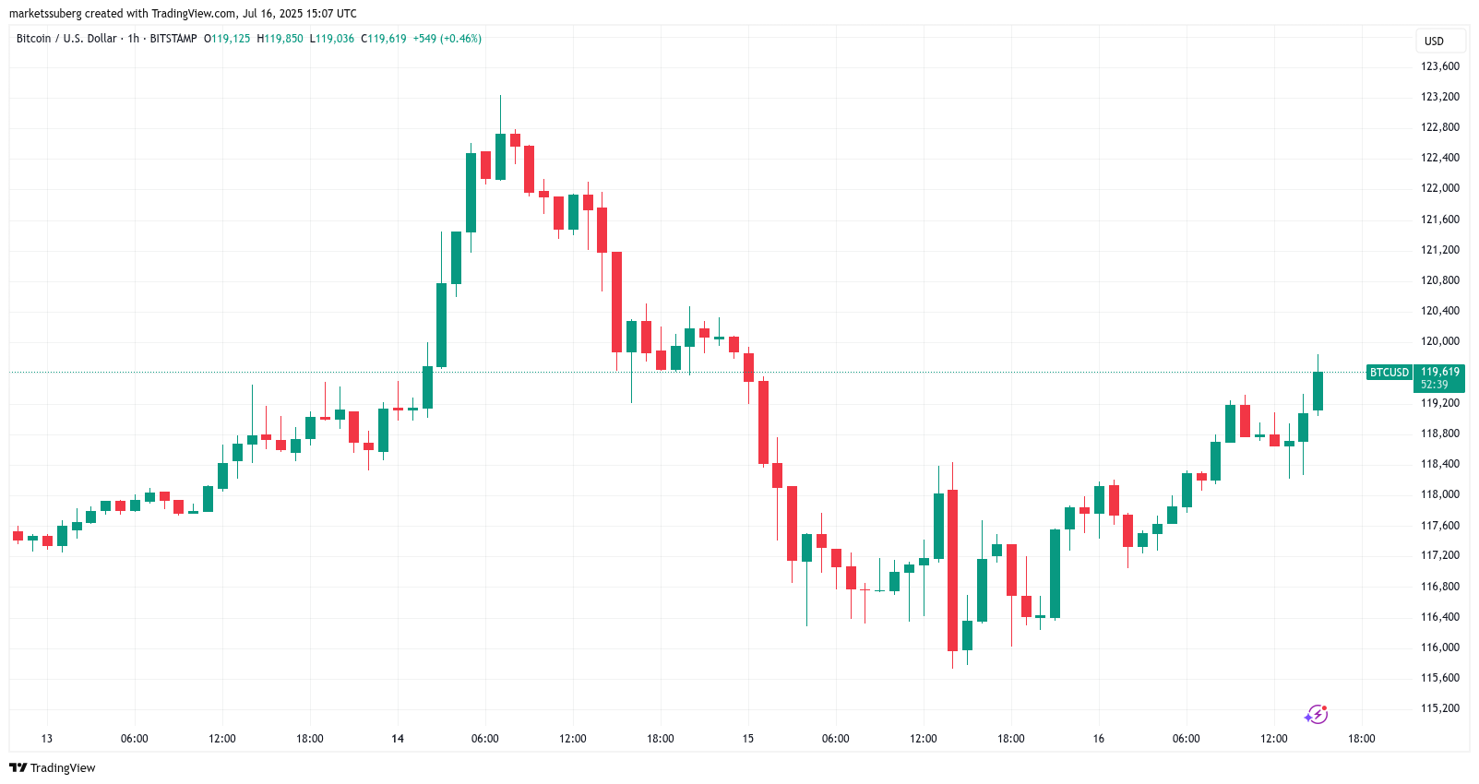The image size is (1479, 784).
Task: Click the C119,619 close value in the legend
Action: 384,39
